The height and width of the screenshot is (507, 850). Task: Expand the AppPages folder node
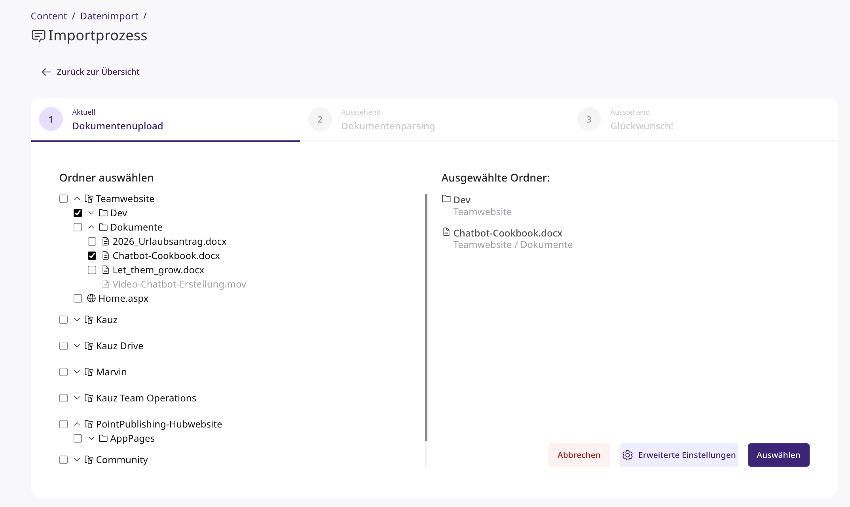pos(91,438)
